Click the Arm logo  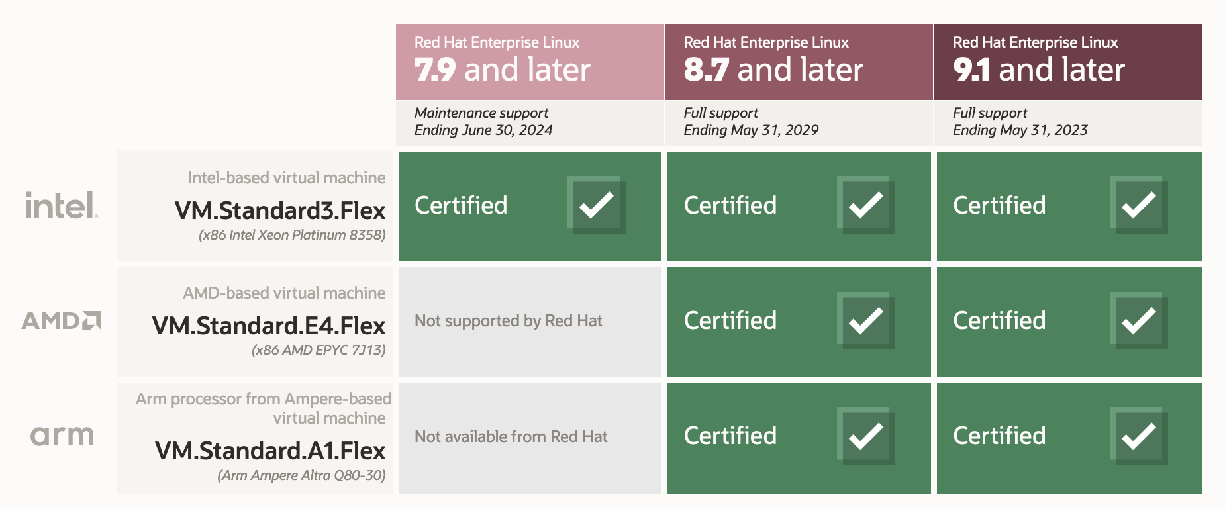click(x=62, y=436)
